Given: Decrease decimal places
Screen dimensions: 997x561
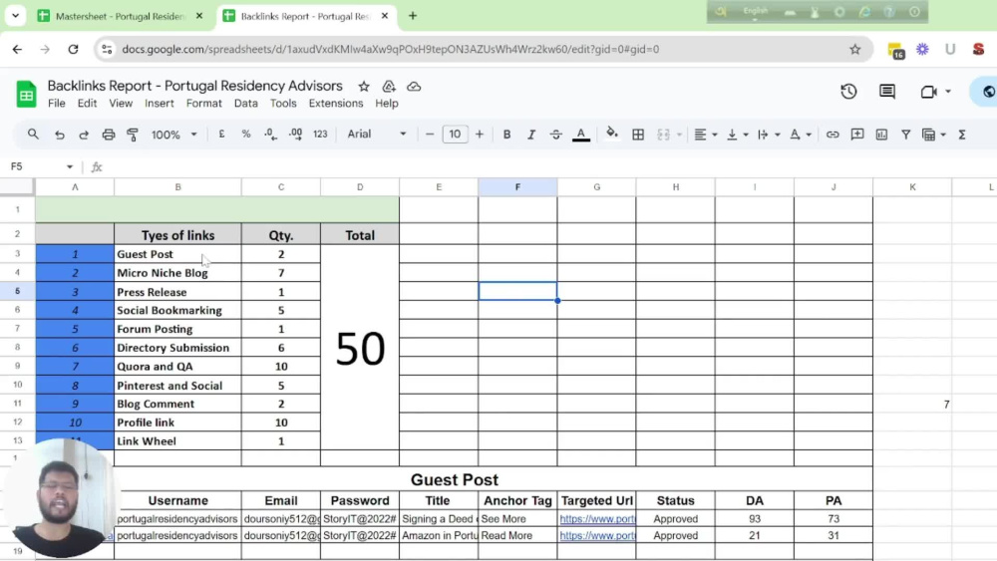Looking at the screenshot, I should click(270, 135).
